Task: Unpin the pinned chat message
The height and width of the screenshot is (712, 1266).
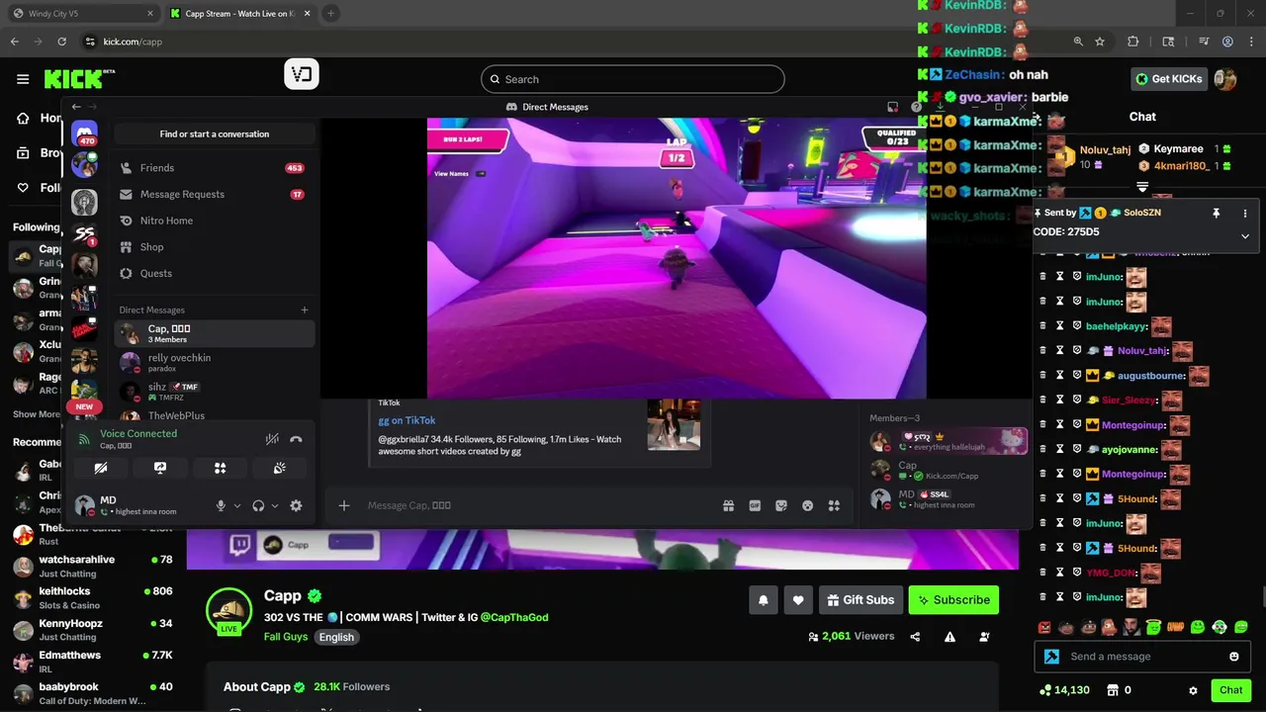Action: tap(1216, 213)
